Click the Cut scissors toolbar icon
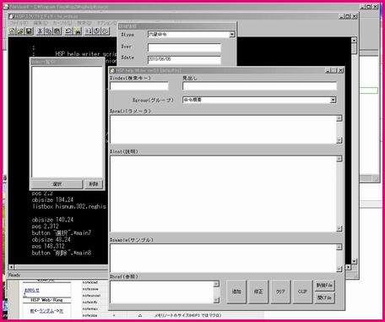Image resolution: width=385 pixels, height=322 pixels. click(40, 31)
